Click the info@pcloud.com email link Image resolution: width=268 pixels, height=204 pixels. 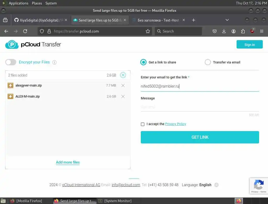click(x=126, y=185)
